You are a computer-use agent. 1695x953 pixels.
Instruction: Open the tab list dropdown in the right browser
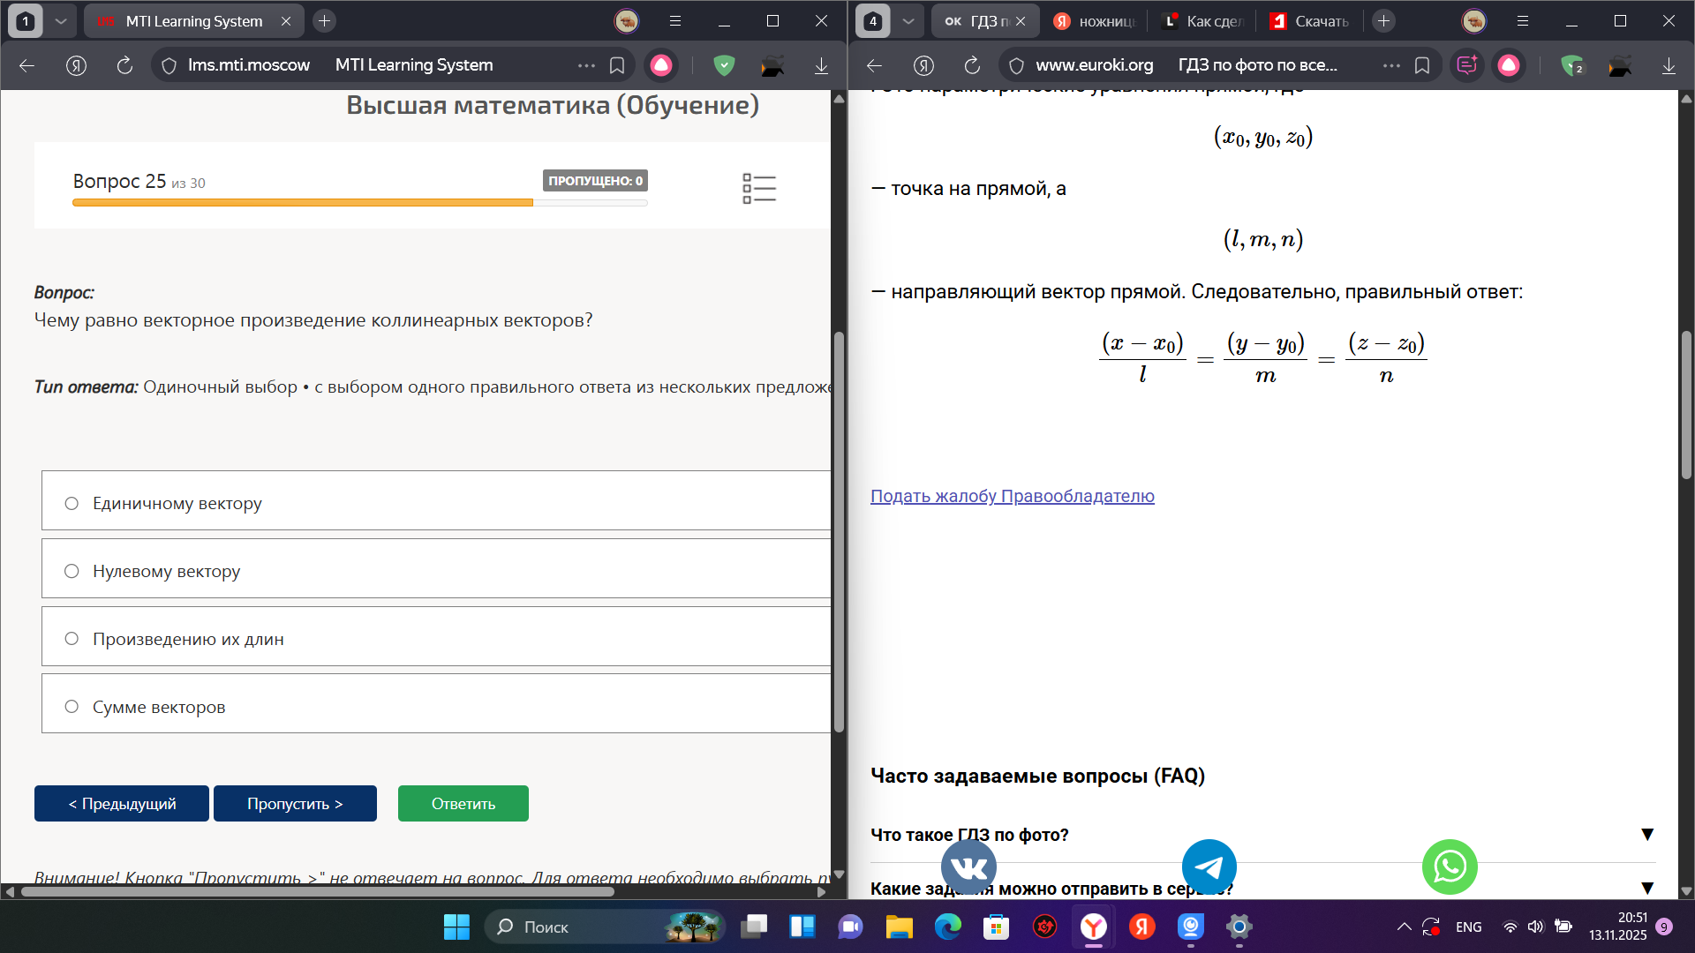[908, 21]
